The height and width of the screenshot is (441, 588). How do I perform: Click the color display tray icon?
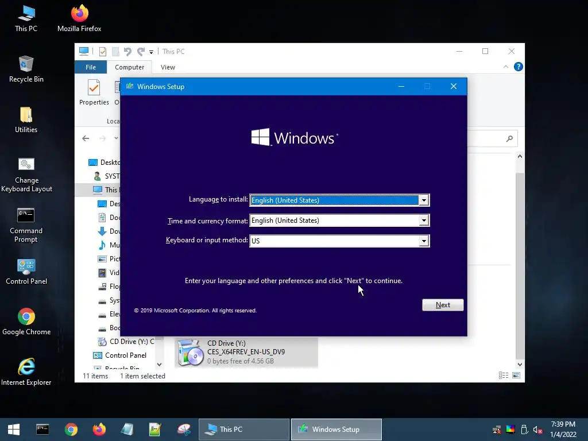(x=510, y=430)
